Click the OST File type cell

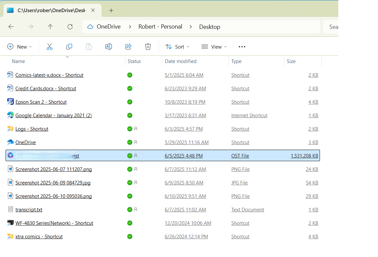(x=240, y=156)
